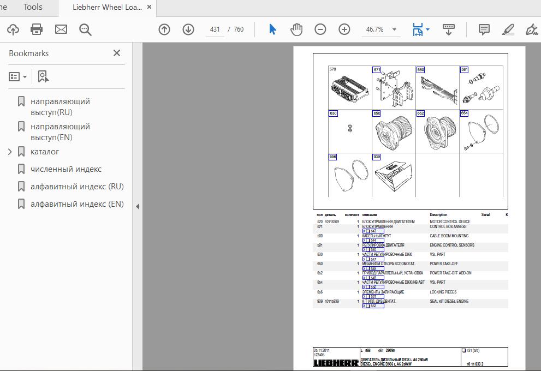Click the LOCKING PIECES description text
The height and width of the screenshot is (371, 541).
[443, 292]
